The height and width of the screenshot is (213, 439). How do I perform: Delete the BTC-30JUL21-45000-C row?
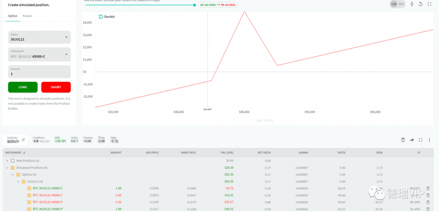pos(428,188)
